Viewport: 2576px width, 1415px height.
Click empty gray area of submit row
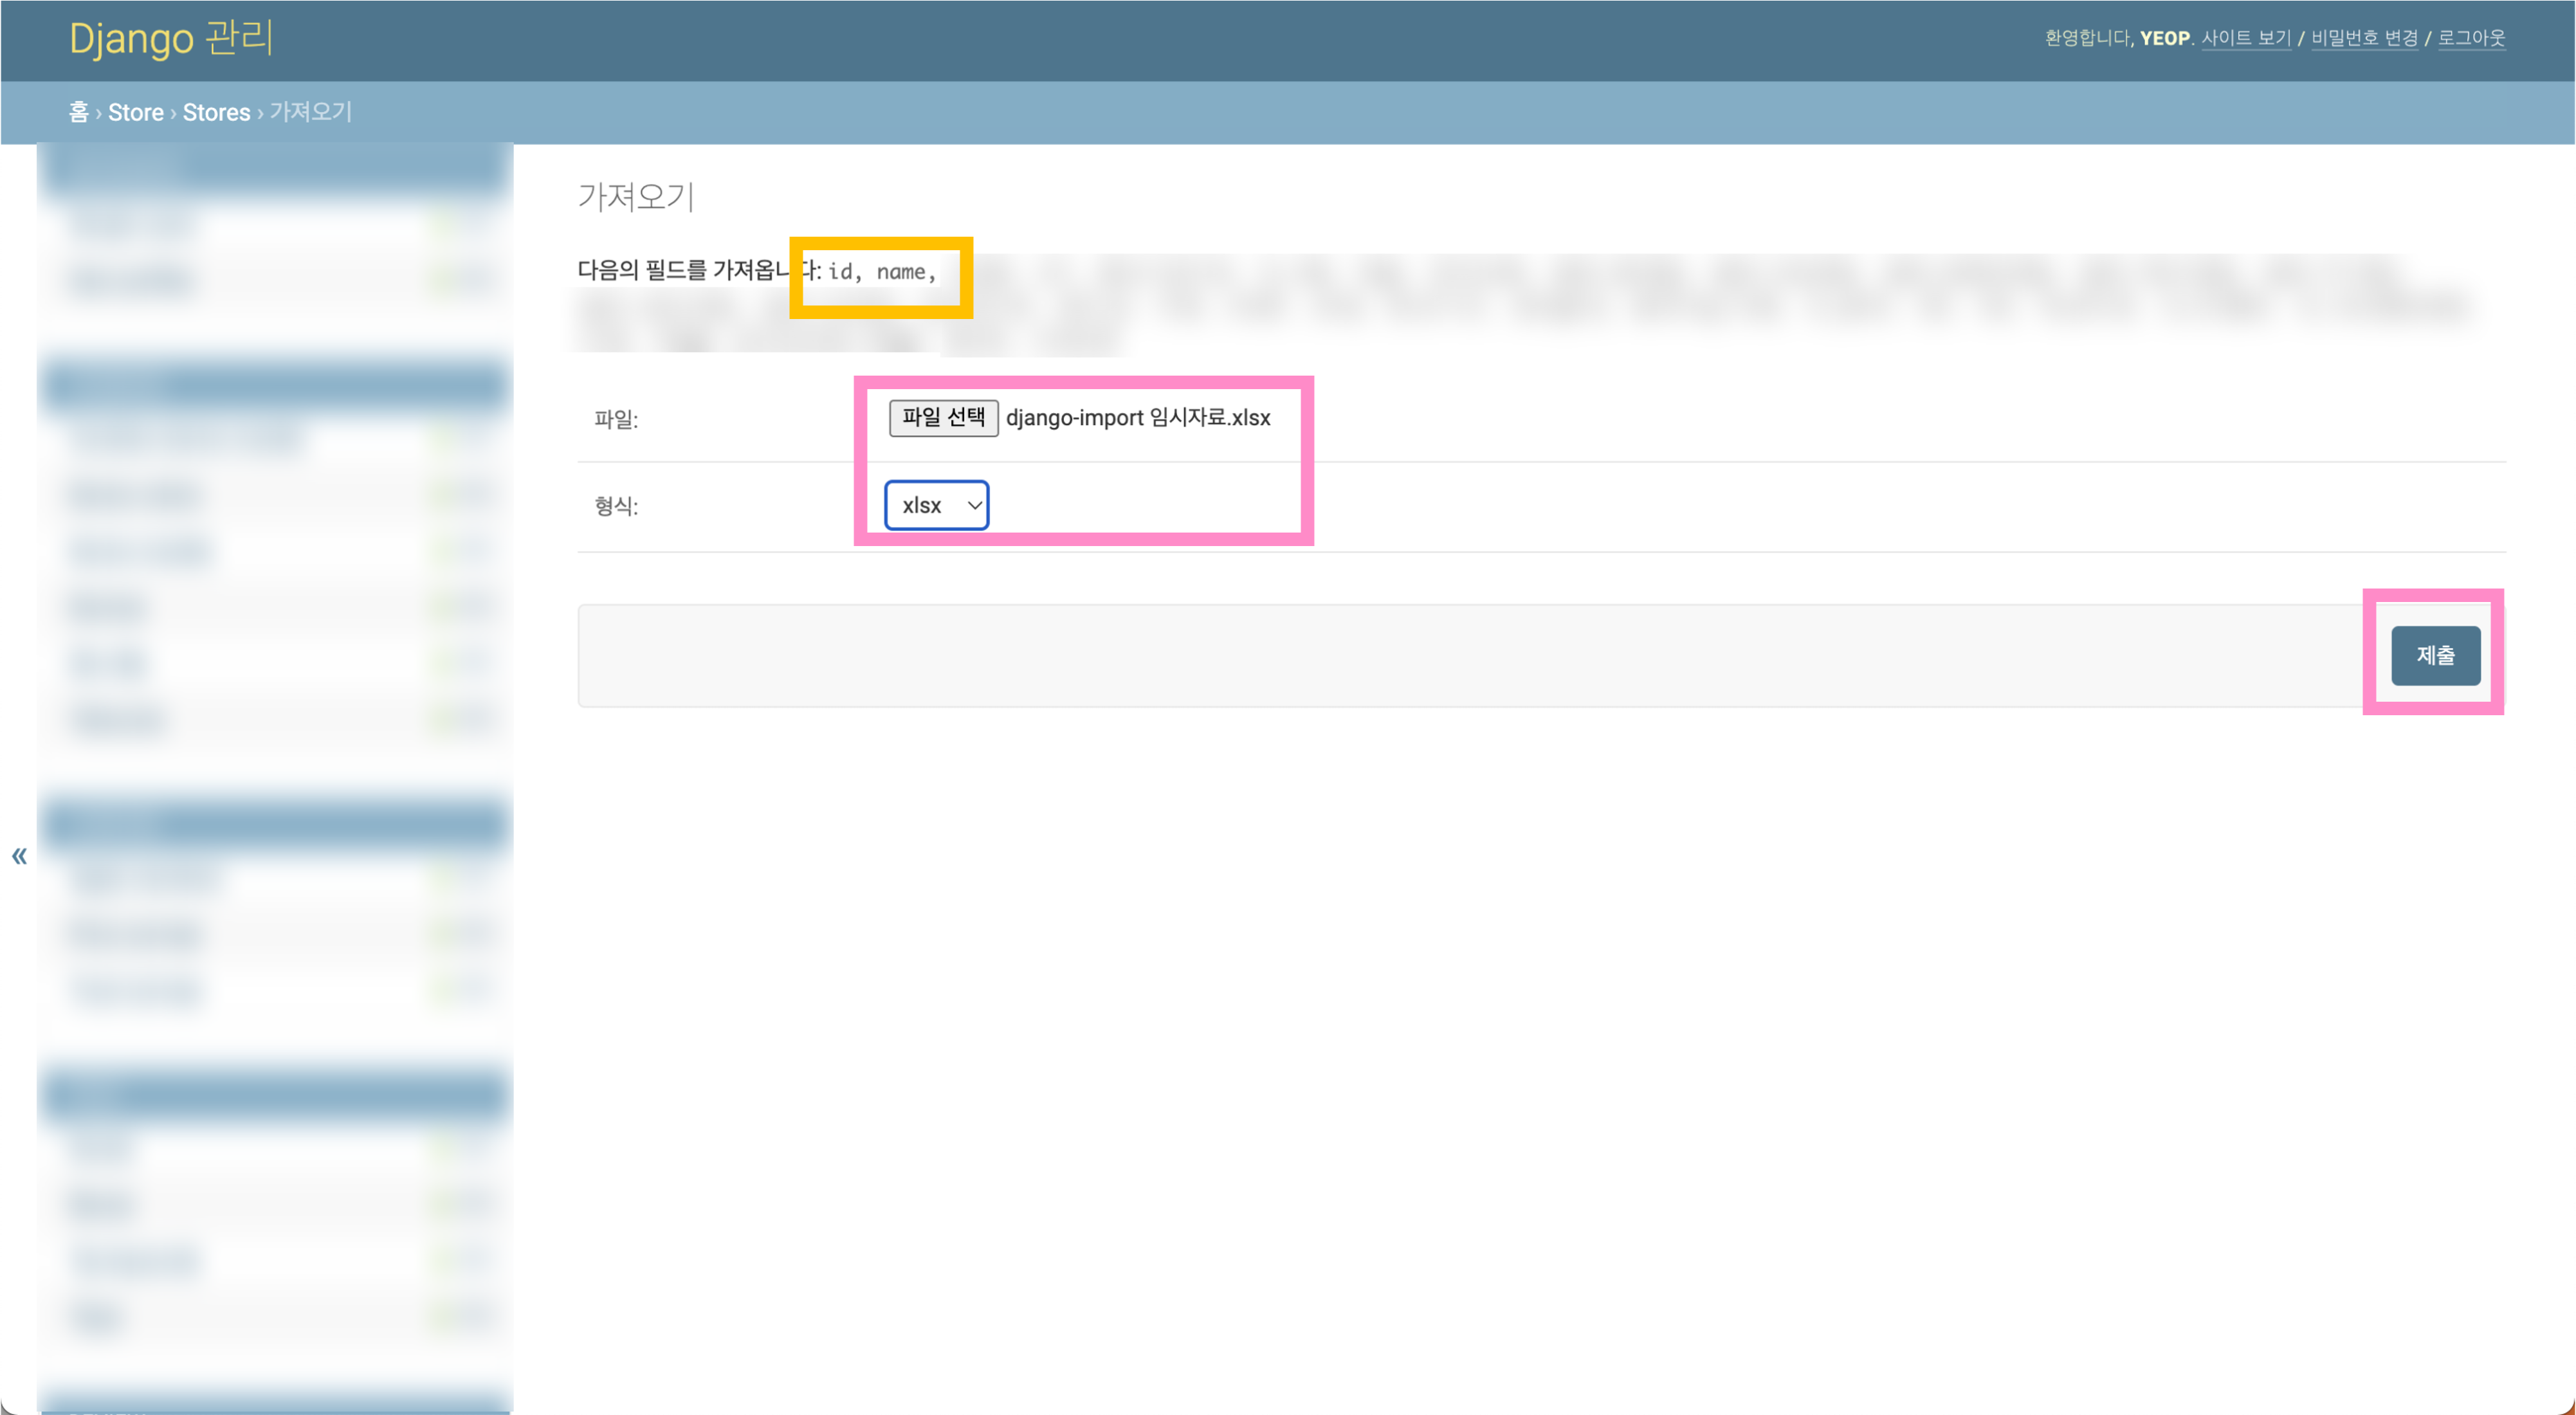1400,655
